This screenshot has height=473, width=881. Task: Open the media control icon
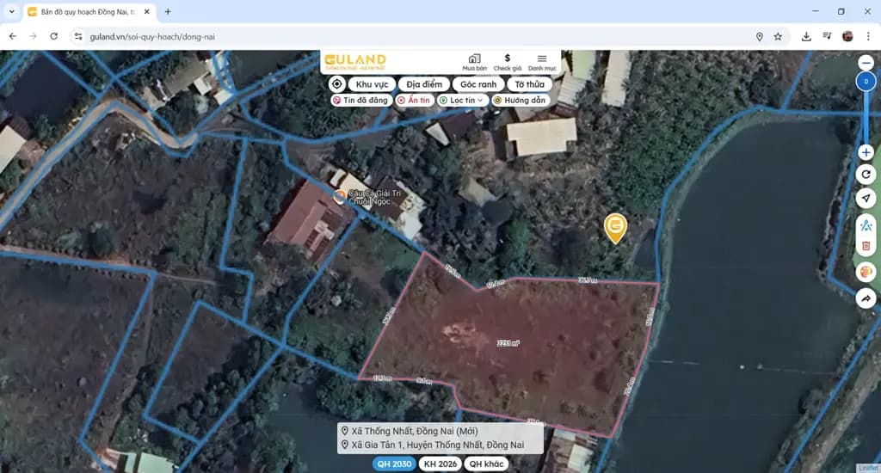coord(827,36)
